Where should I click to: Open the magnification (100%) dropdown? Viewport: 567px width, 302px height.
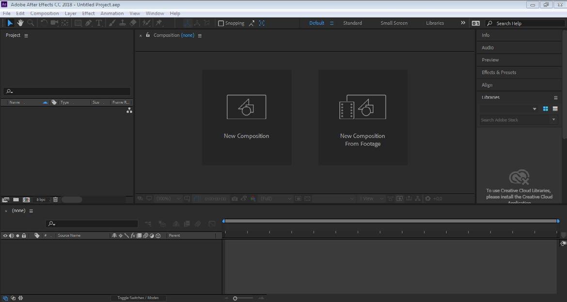[x=168, y=199]
